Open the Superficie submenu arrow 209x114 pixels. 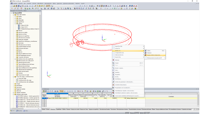pyautogui.click(x=144, y=46)
